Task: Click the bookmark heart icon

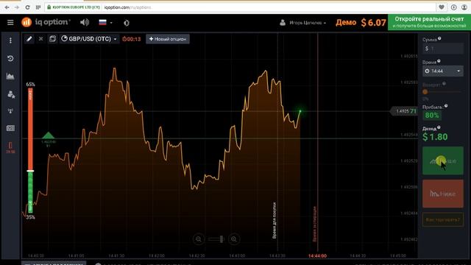Action: click(x=442, y=7)
